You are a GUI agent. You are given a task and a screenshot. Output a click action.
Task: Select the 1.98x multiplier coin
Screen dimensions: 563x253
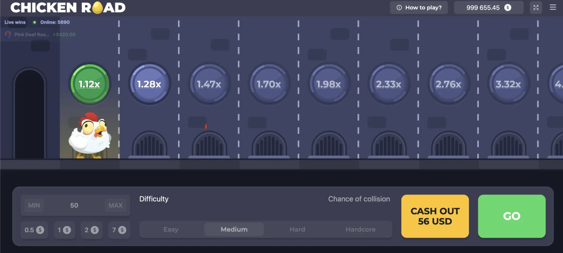pyautogui.click(x=329, y=84)
